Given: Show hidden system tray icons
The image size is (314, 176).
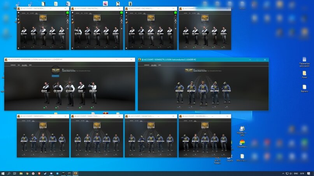Looking at the screenshot, I should (283, 174).
